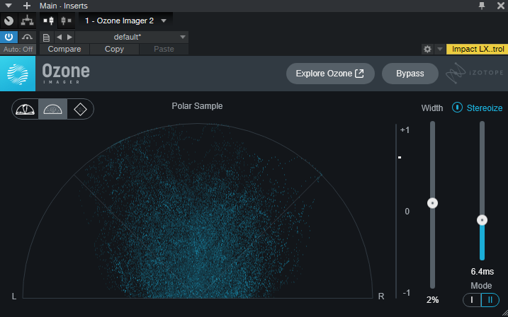Click the Width slider handle
The height and width of the screenshot is (317, 508).
(x=432, y=203)
